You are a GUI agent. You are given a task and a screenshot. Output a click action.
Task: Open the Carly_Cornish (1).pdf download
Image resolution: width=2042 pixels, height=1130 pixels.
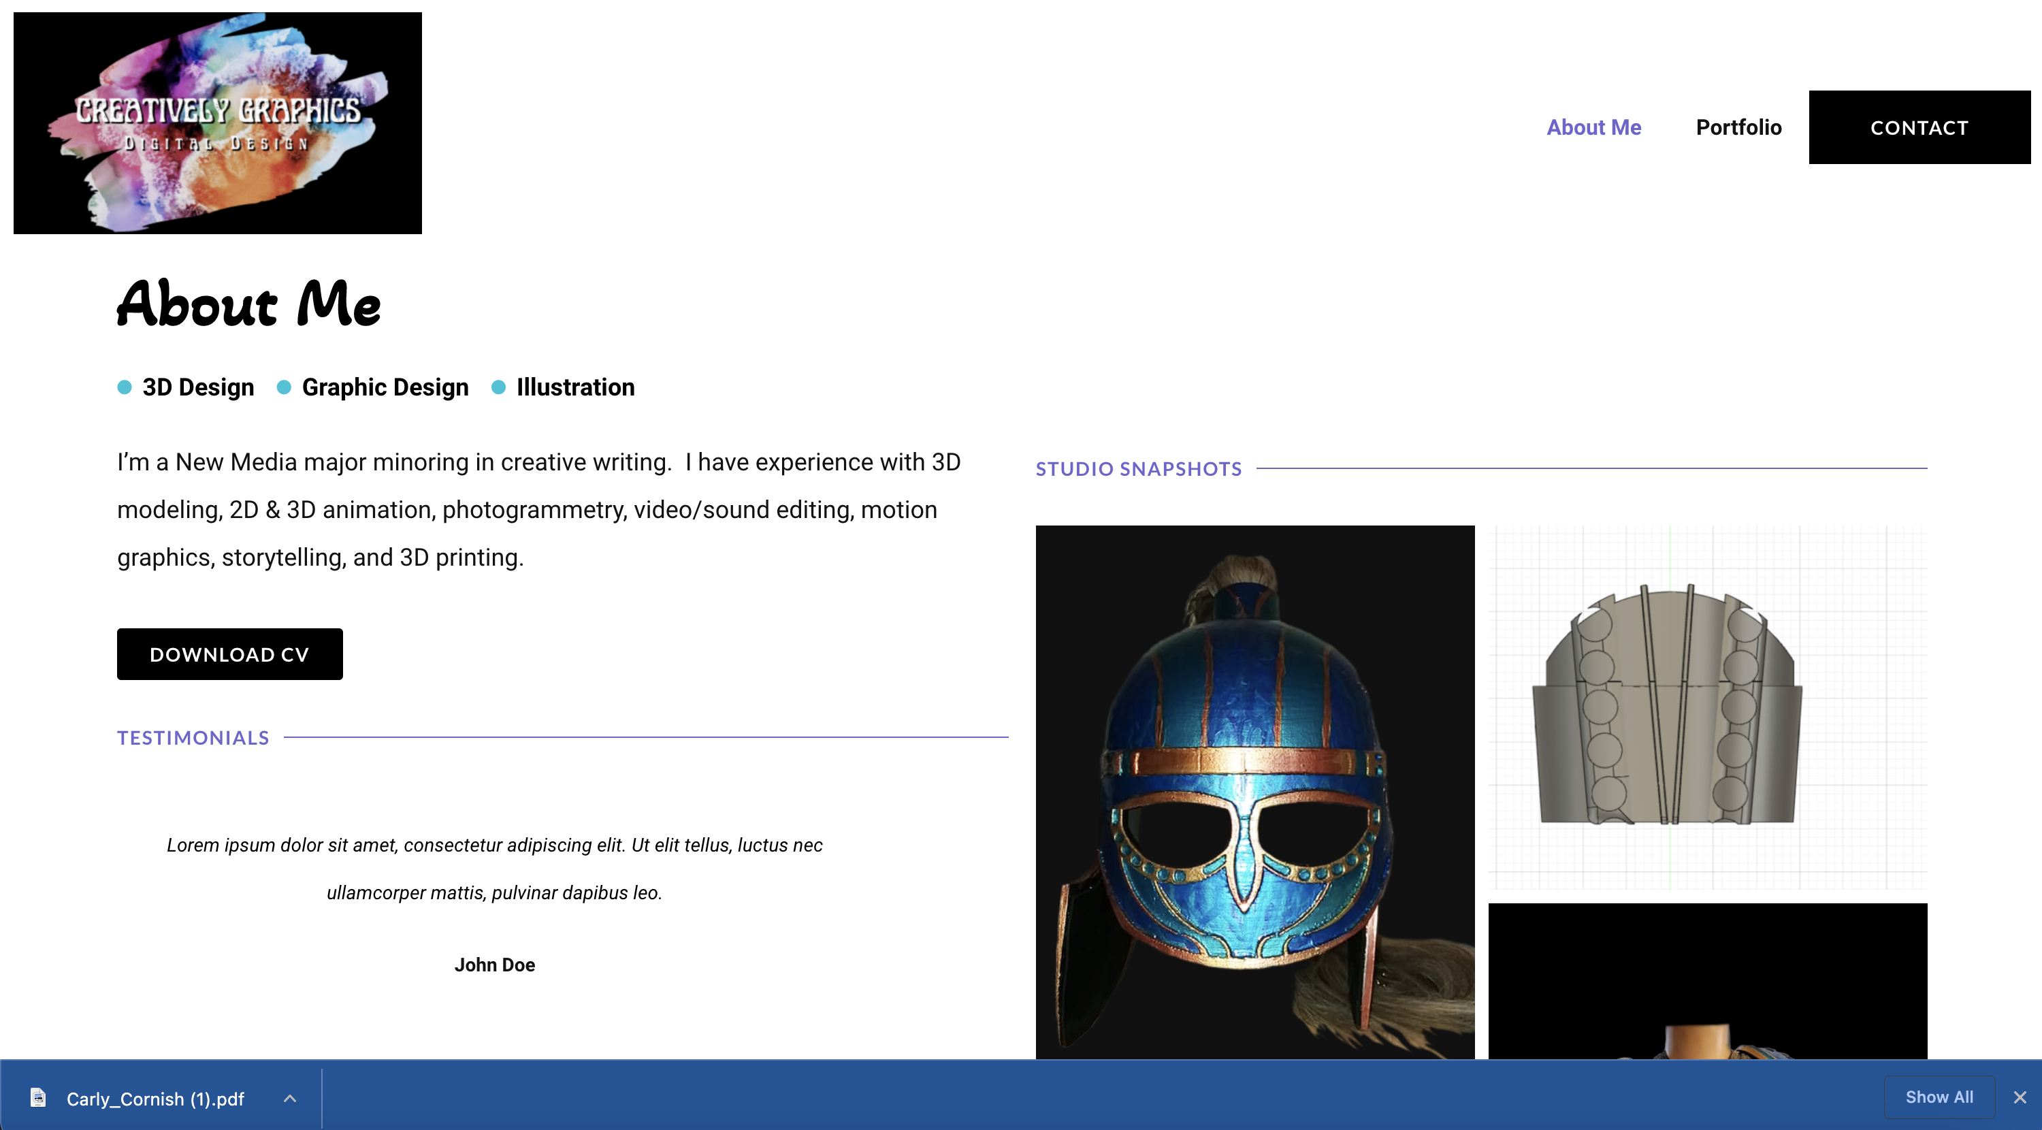click(155, 1099)
